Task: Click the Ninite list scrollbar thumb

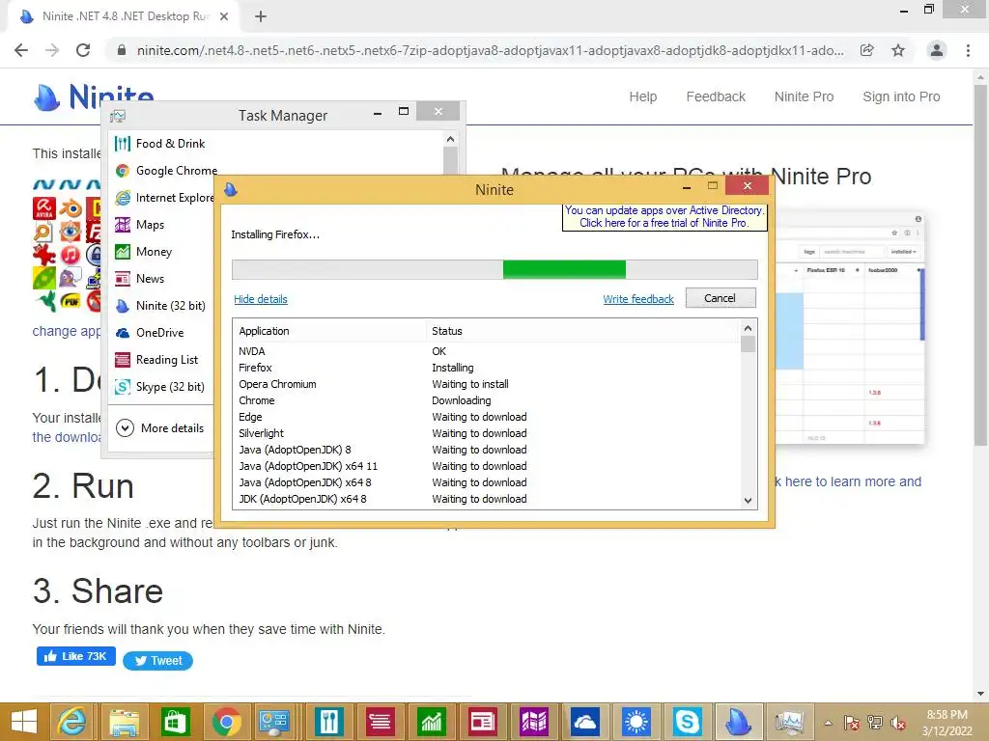Action: 749,344
